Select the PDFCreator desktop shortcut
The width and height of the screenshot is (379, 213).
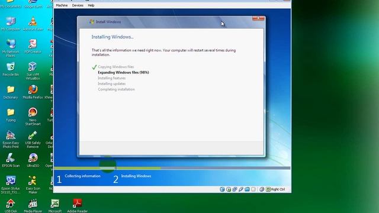[33, 47]
